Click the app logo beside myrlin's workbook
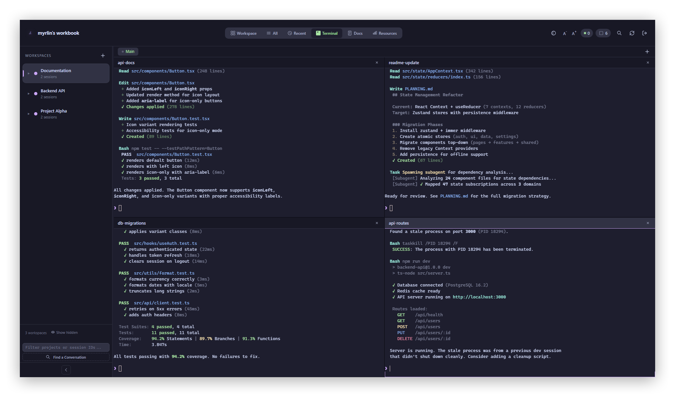The image size is (675, 397). tap(30, 33)
